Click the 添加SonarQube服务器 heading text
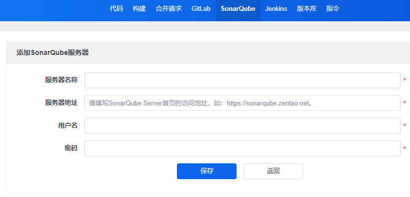This screenshot has height=197, width=410. tap(53, 52)
